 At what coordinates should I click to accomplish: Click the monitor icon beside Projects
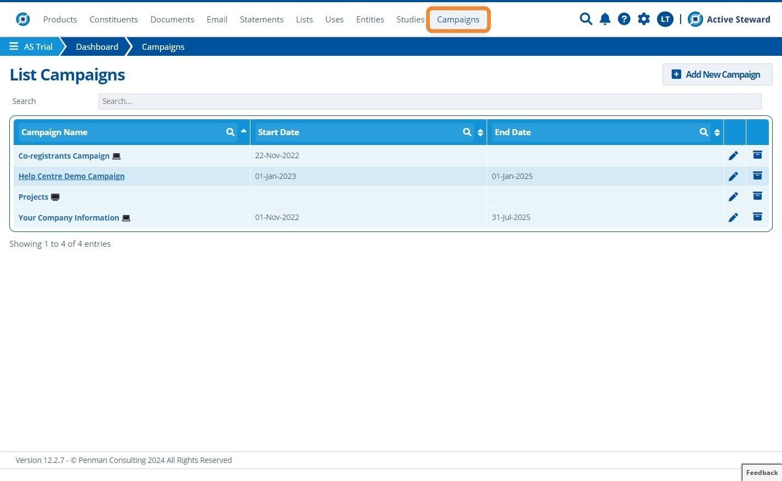55,197
